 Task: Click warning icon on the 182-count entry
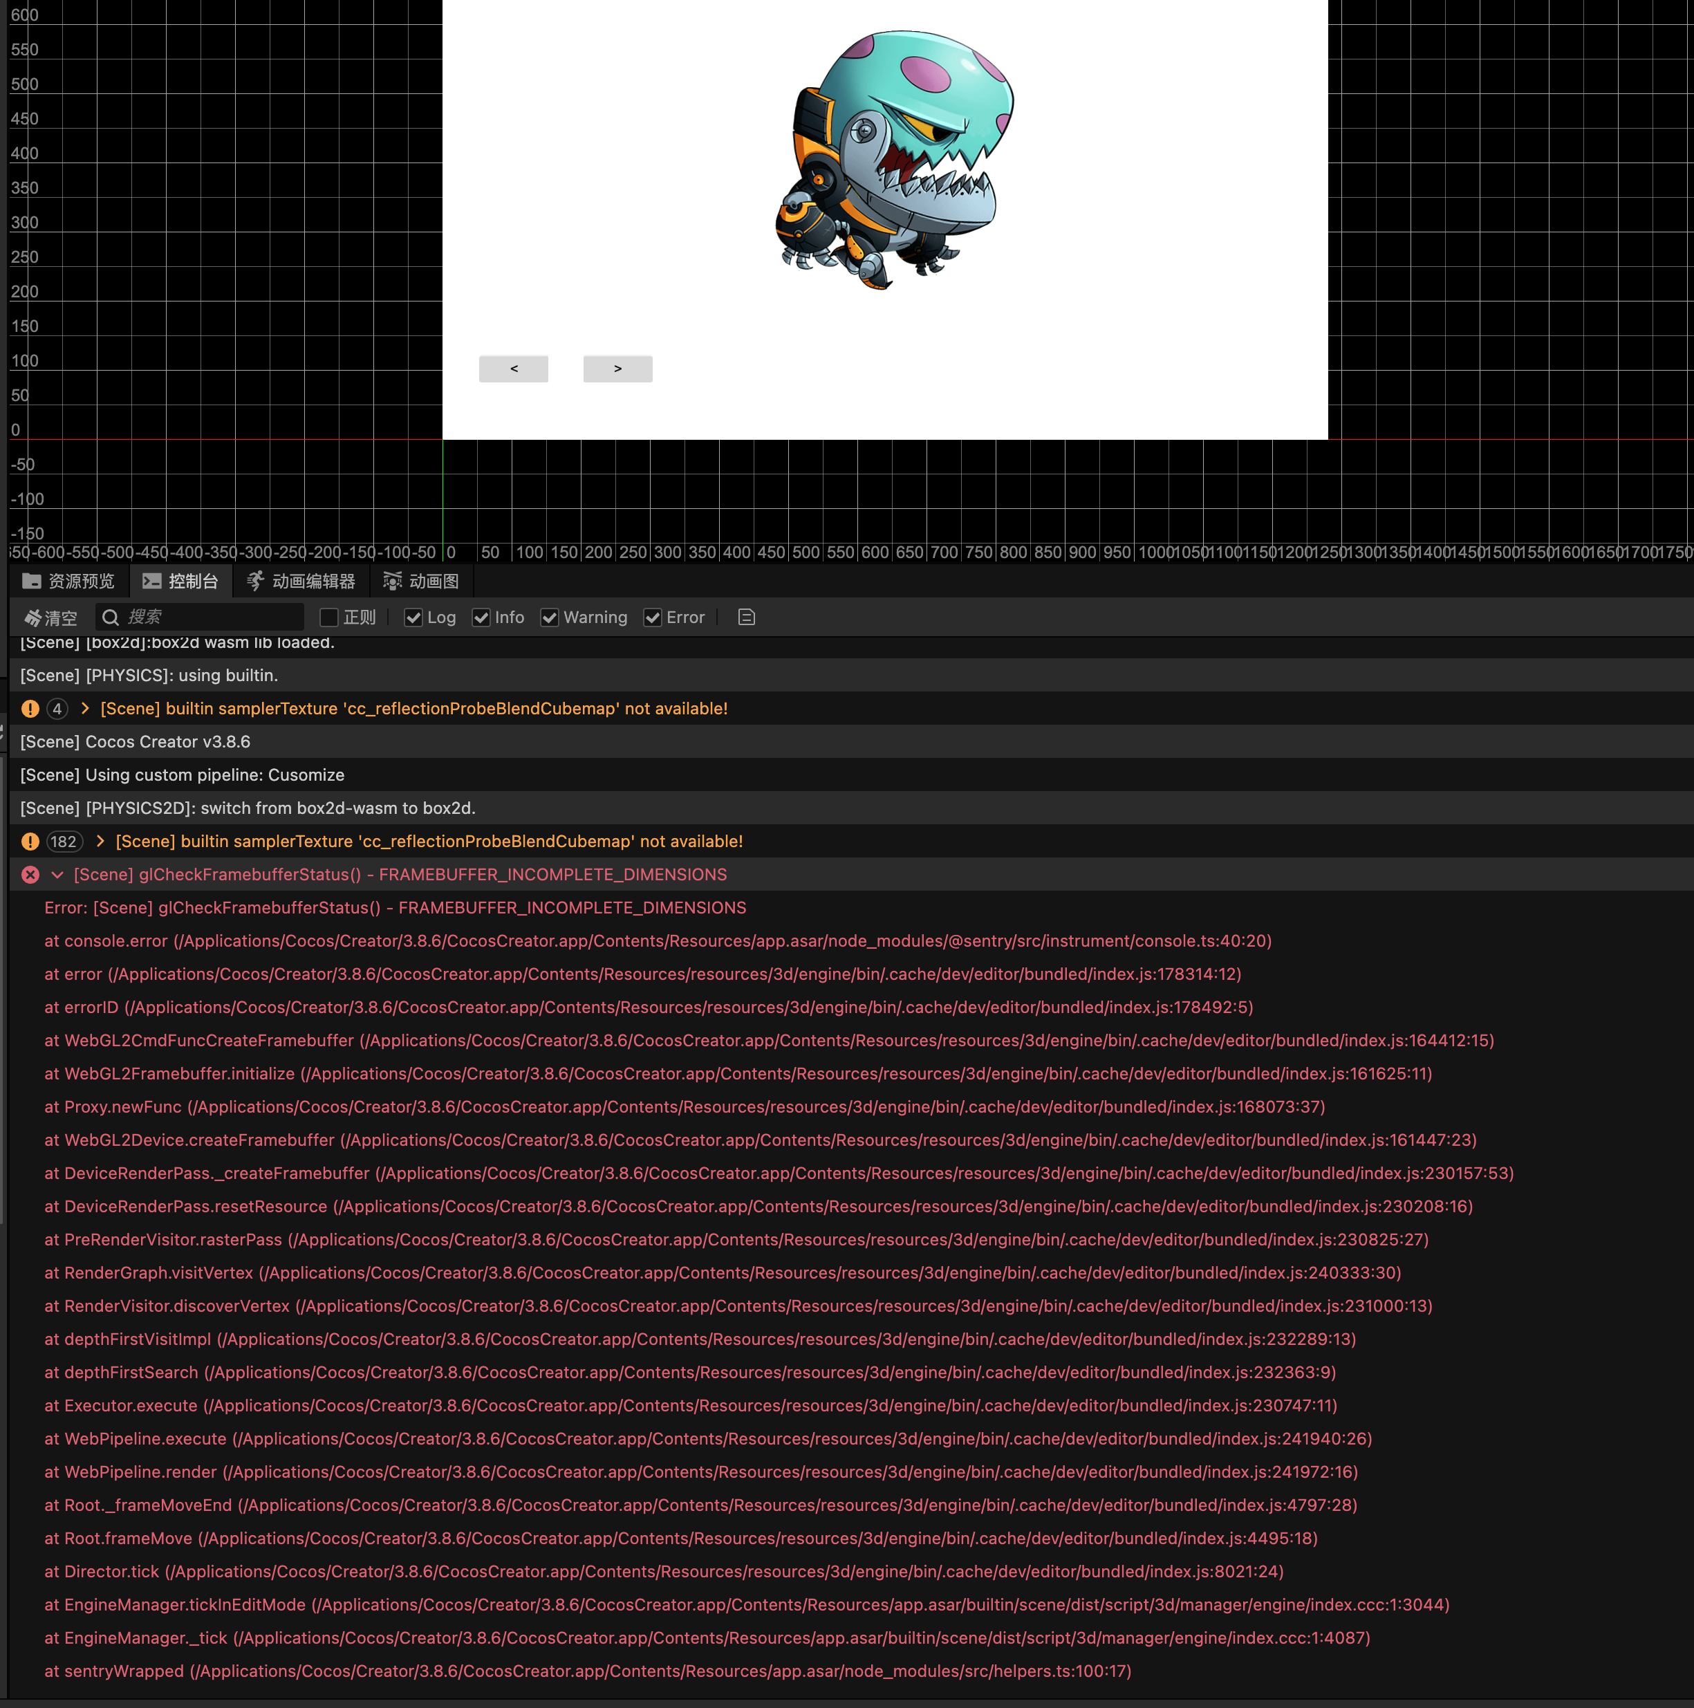[30, 842]
